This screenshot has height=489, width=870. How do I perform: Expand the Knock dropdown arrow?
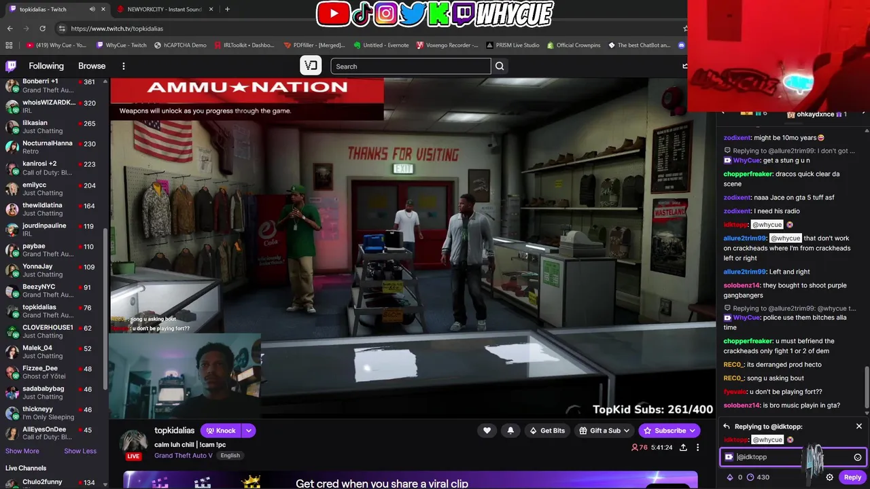coord(249,431)
